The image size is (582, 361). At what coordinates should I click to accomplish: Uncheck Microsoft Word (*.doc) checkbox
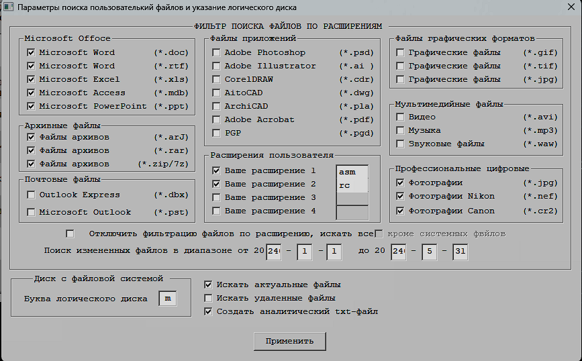pos(31,52)
